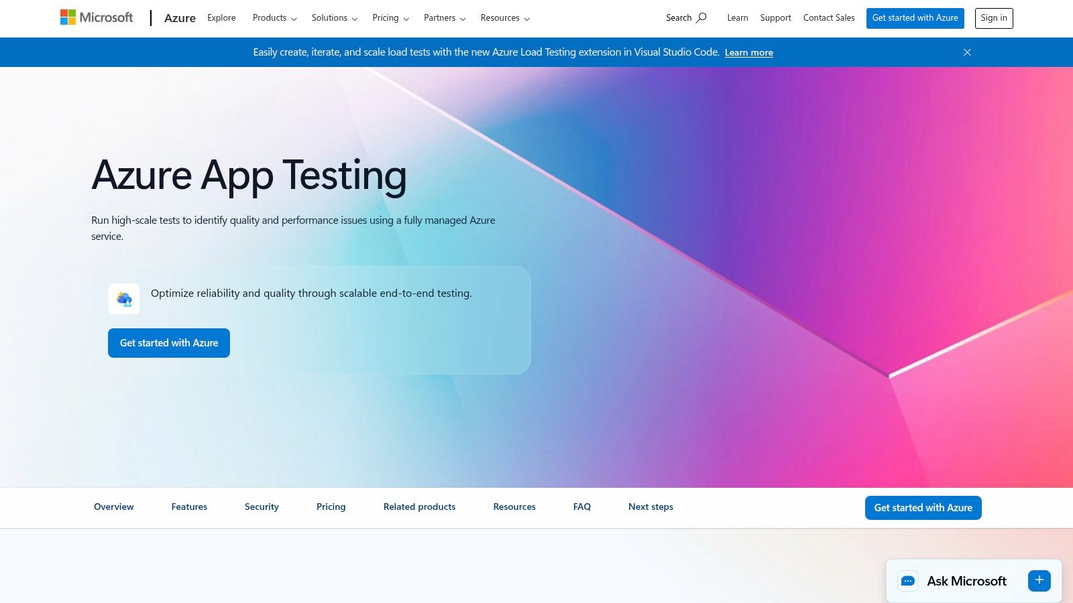Screen dimensions: 1073x603
Task: Open the Pricing dropdown in top nav
Action: coord(390,18)
